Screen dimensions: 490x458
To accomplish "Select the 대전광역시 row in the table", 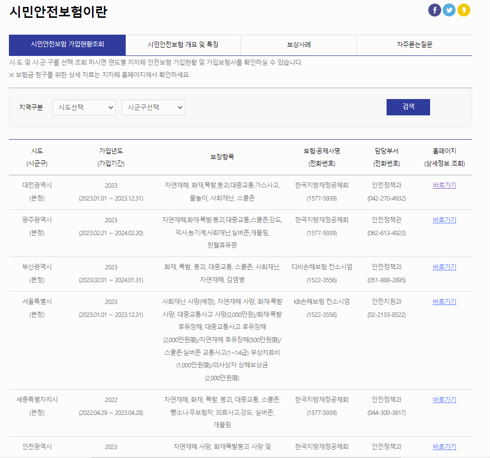I will [x=198, y=192].
